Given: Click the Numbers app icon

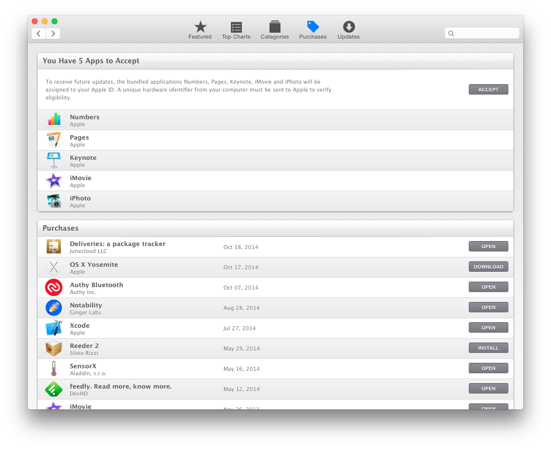Looking at the screenshot, I should pyautogui.click(x=54, y=120).
